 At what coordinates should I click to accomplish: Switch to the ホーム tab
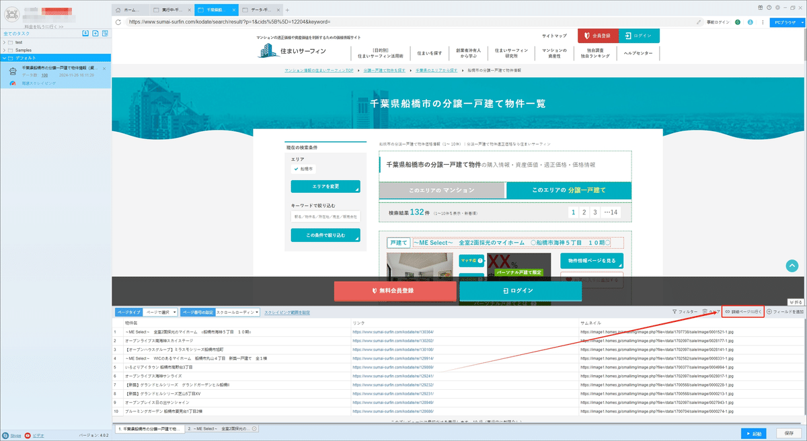click(x=131, y=10)
